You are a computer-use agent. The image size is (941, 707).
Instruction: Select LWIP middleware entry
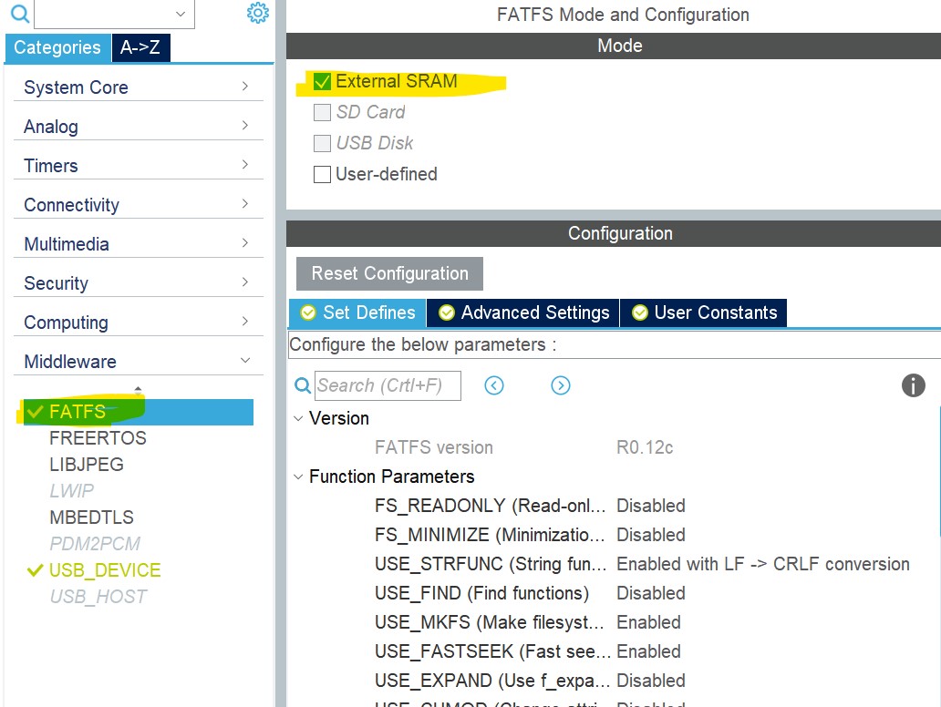tap(71, 491)
